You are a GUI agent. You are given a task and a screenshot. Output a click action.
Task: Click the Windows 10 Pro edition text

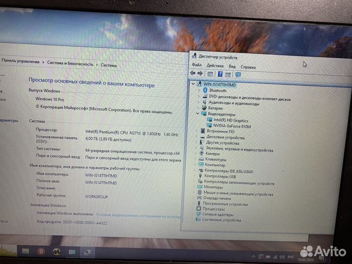coord(49,99)
